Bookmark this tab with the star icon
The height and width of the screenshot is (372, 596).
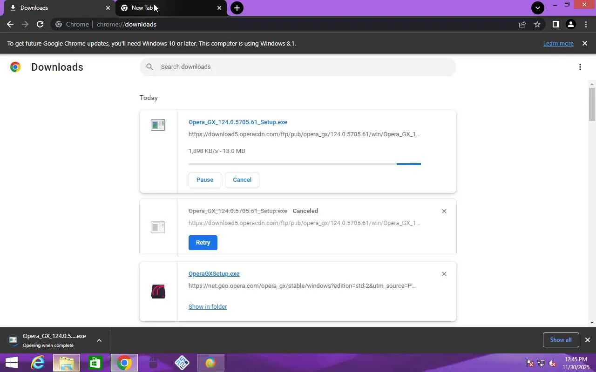(x=537, y=24)
